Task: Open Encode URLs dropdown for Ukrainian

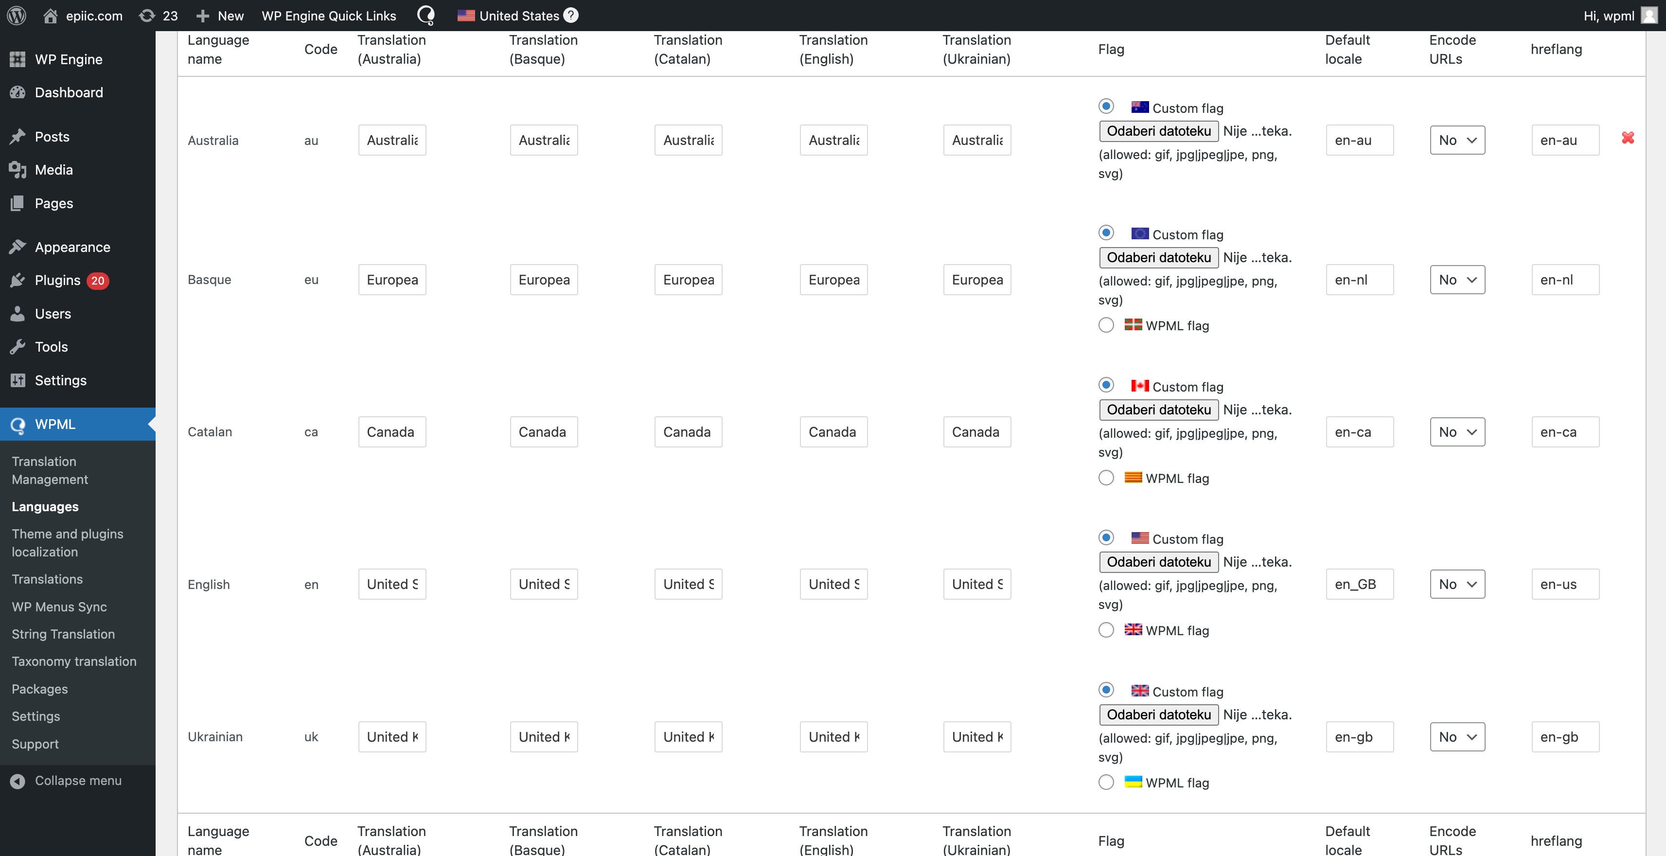Action: (x=1457, y=737)
